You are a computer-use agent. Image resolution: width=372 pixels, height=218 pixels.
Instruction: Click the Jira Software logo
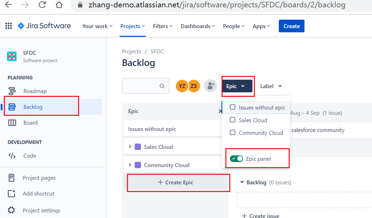(44, 26)
